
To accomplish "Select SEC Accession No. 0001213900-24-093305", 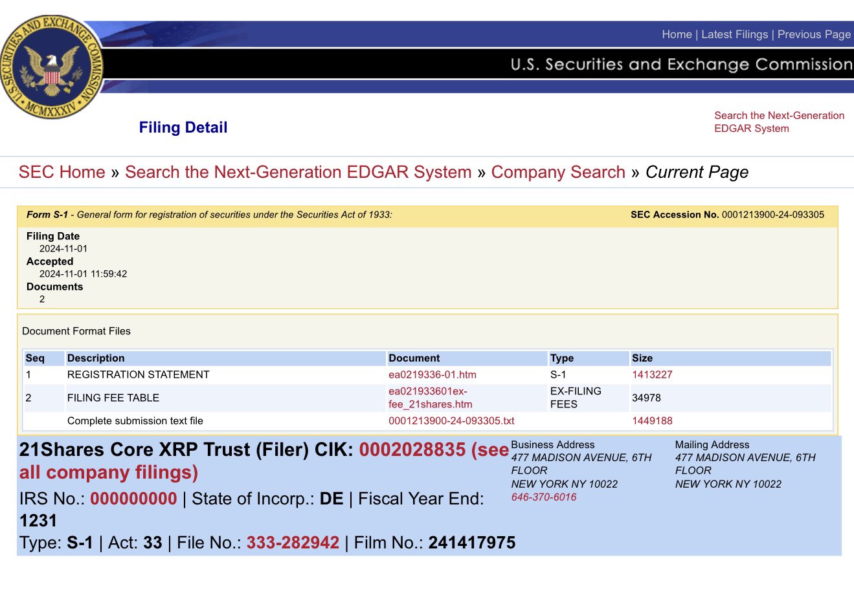I will click(x=727, y=215).
